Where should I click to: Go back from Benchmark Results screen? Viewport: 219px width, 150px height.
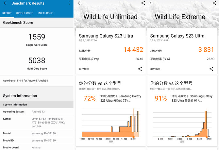(x=6, y=3)
